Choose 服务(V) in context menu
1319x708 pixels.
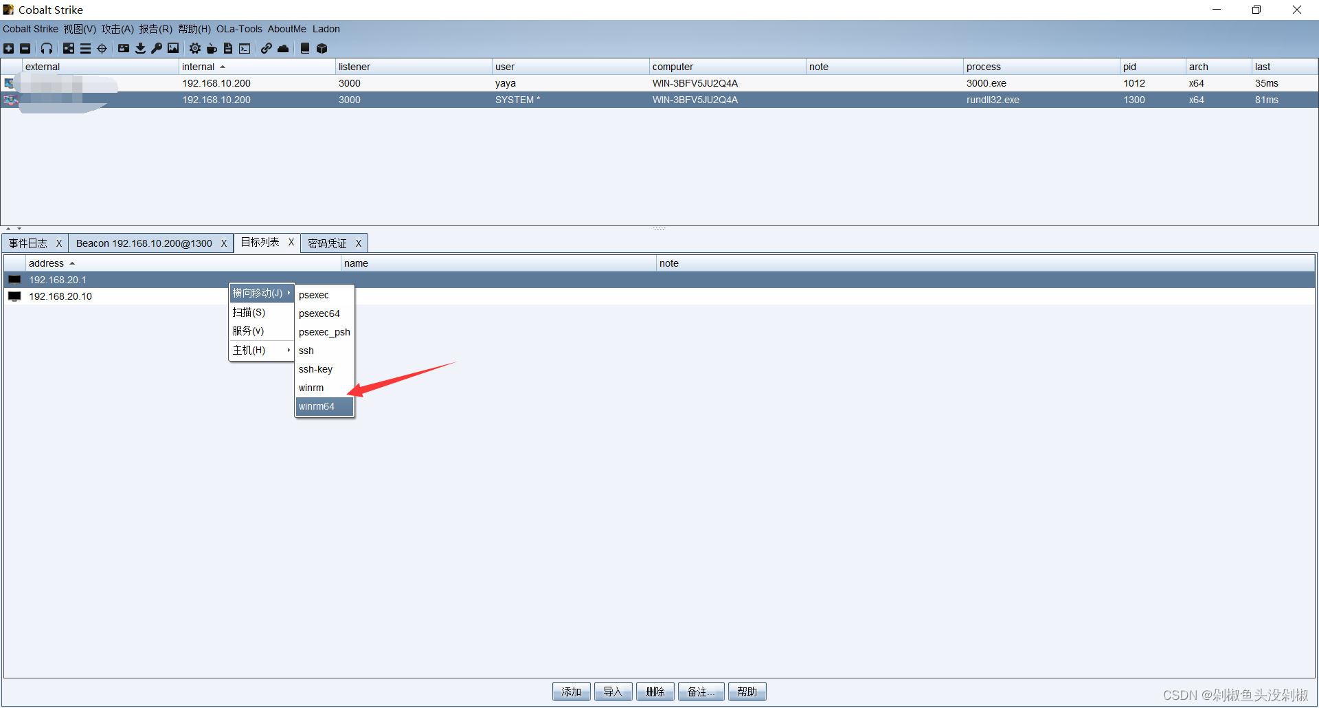[x=262, y=331]
